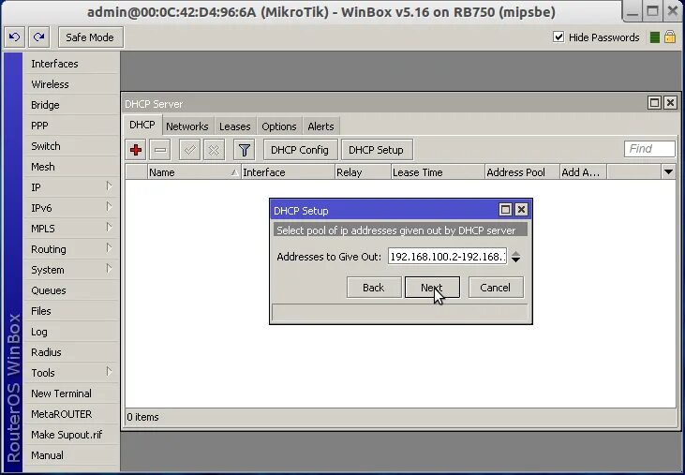Click Cancel in the DHCP Setup dialog
The width and height of the screenshot is (685, 475).
pos(496,288)
